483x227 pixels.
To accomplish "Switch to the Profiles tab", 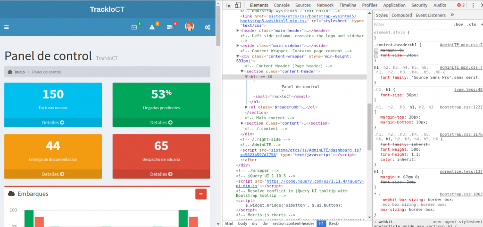I will [370, 5].
